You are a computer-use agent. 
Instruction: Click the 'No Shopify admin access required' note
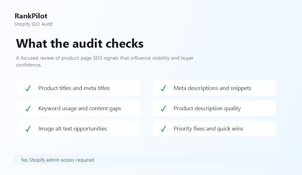point(58,160)
